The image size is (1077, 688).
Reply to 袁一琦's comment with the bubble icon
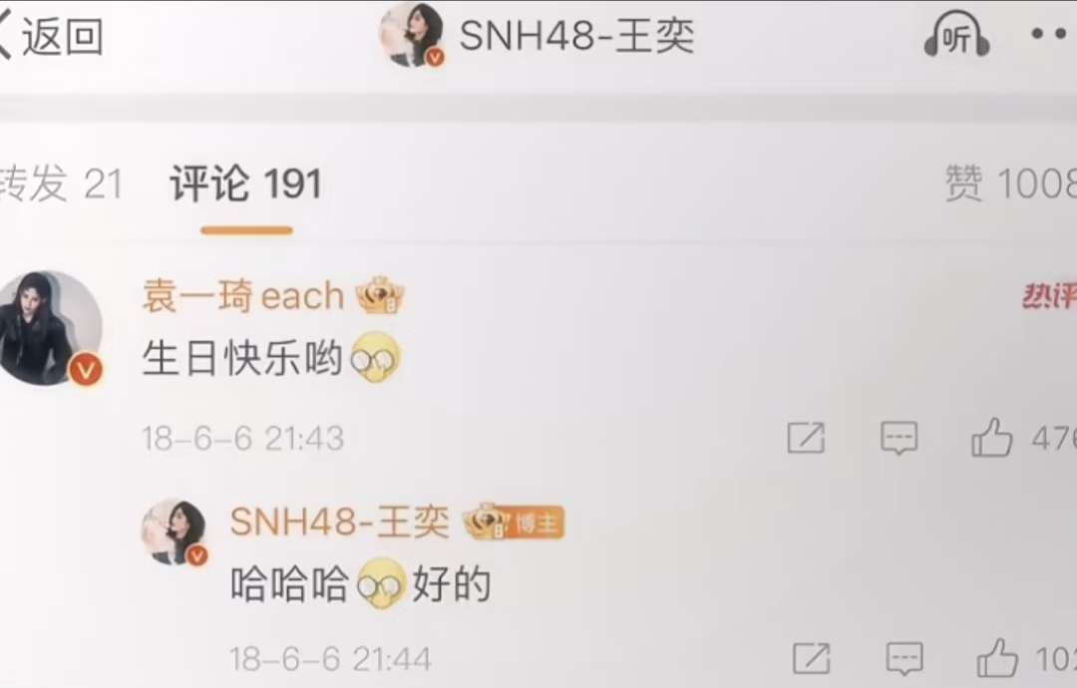tap(899, 438)
